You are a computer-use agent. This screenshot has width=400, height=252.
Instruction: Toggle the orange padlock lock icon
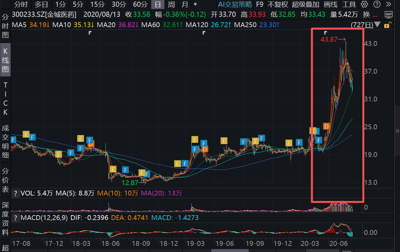(387, 25)
